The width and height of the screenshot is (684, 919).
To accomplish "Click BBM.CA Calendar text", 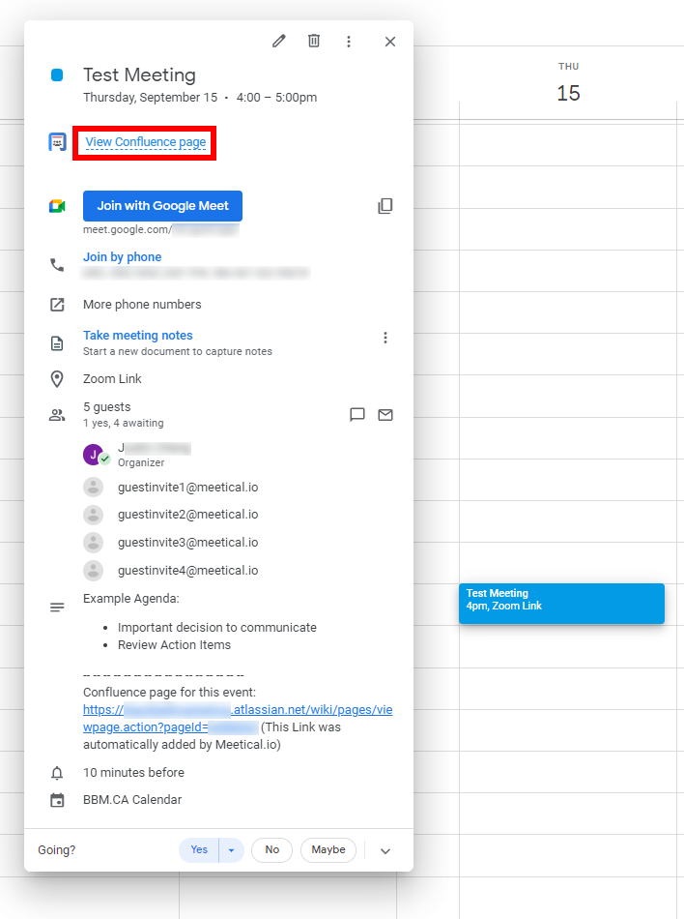I will point(132,799).
